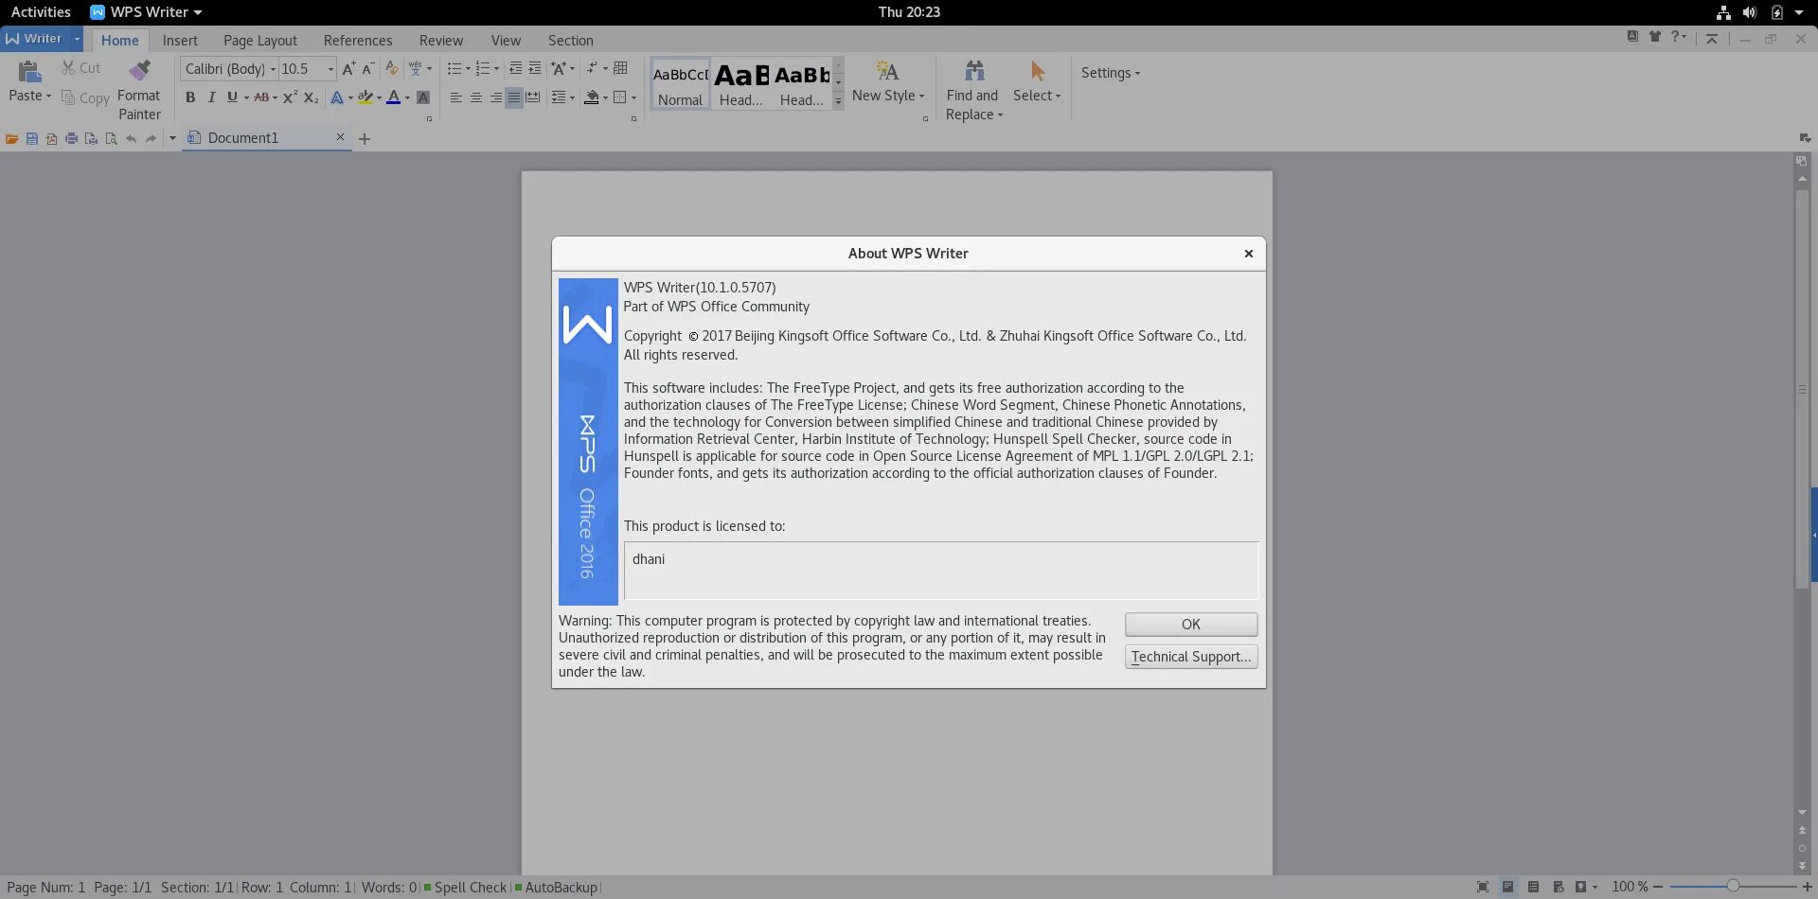Toggle Align Right paragraph alignment
Image resolution: width=1818 pixels, height=899 pixels.
pos(495,97)
